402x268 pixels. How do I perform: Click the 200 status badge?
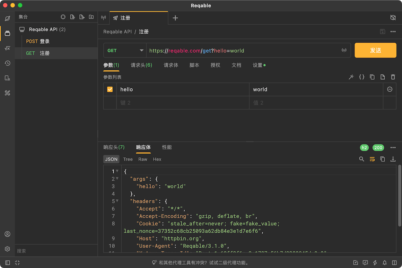pyautogui.click(x=378, y=147)
